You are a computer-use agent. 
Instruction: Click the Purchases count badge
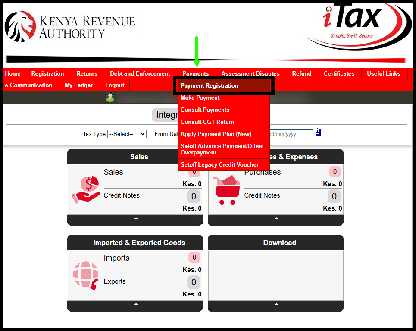(335, 172)
